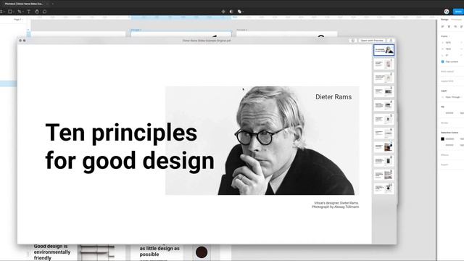
Task: Select the Text tool in Figma toolbar
Action: tap(29, 12)
